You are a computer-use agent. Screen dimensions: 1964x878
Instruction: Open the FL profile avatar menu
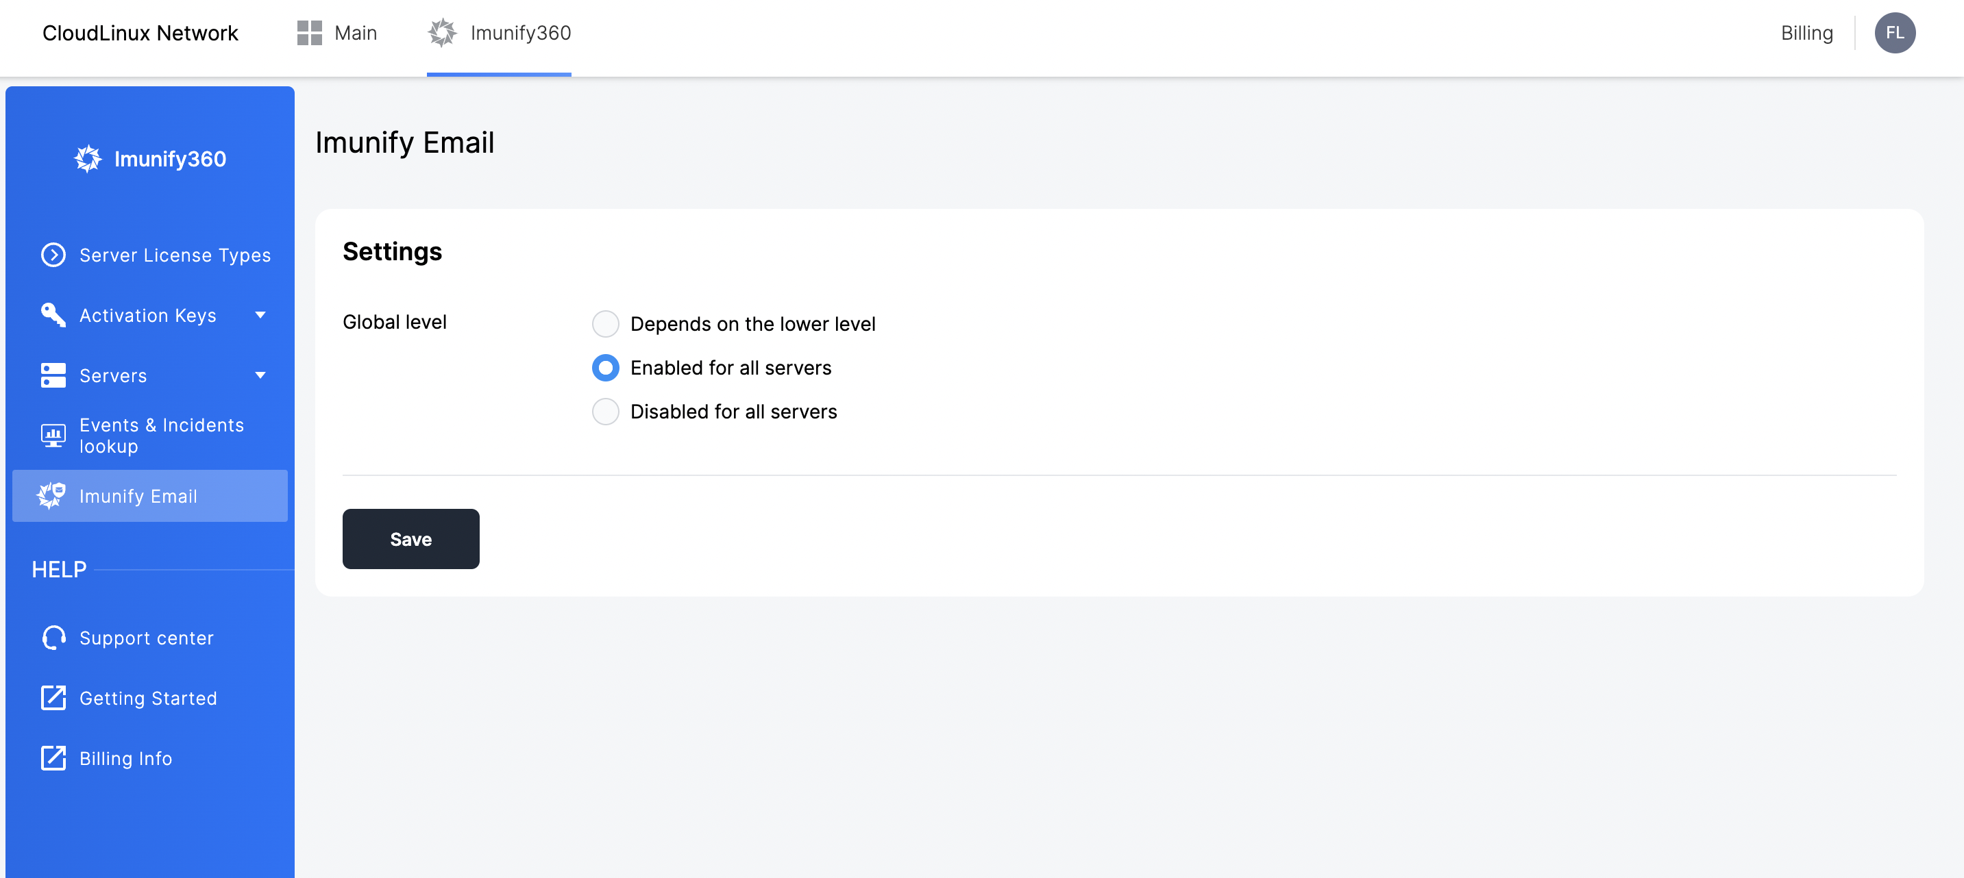click(1895, 33)
